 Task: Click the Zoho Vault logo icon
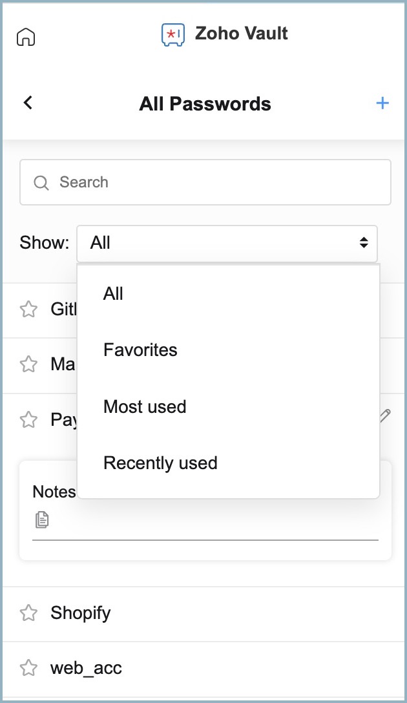point(173,35)
